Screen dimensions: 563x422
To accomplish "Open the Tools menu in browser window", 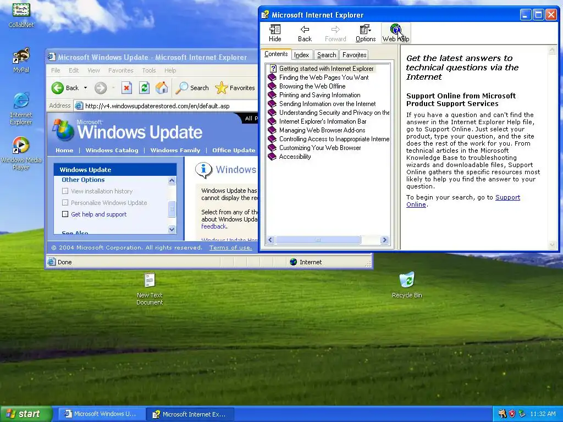I will coord(148,70).
